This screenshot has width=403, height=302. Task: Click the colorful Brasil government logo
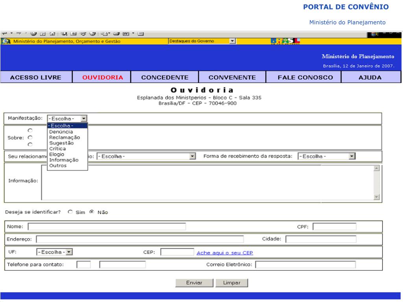[285, 41]
